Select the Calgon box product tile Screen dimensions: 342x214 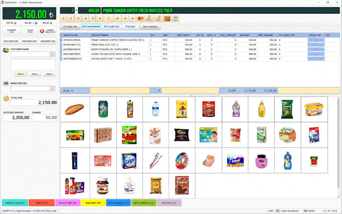pyautogui.click(x=129, y=161)
